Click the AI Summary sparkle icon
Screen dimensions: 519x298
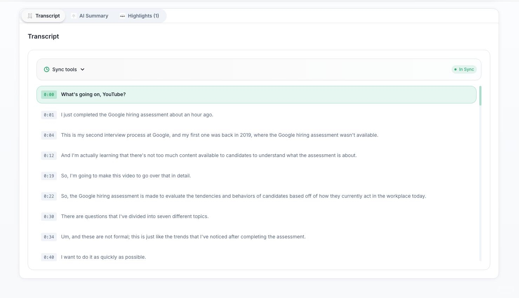click(74, 16)
